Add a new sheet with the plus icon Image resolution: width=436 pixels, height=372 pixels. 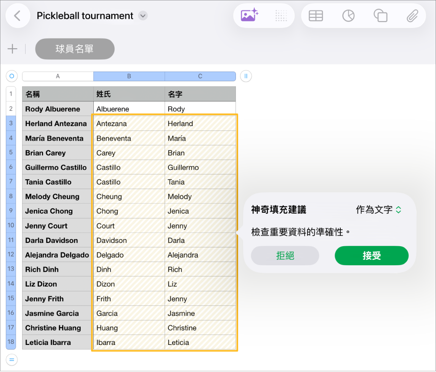pos(12,49)
